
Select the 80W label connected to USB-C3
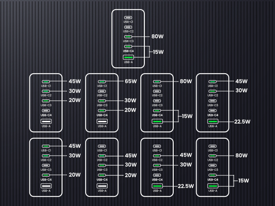tap(158, 37)
